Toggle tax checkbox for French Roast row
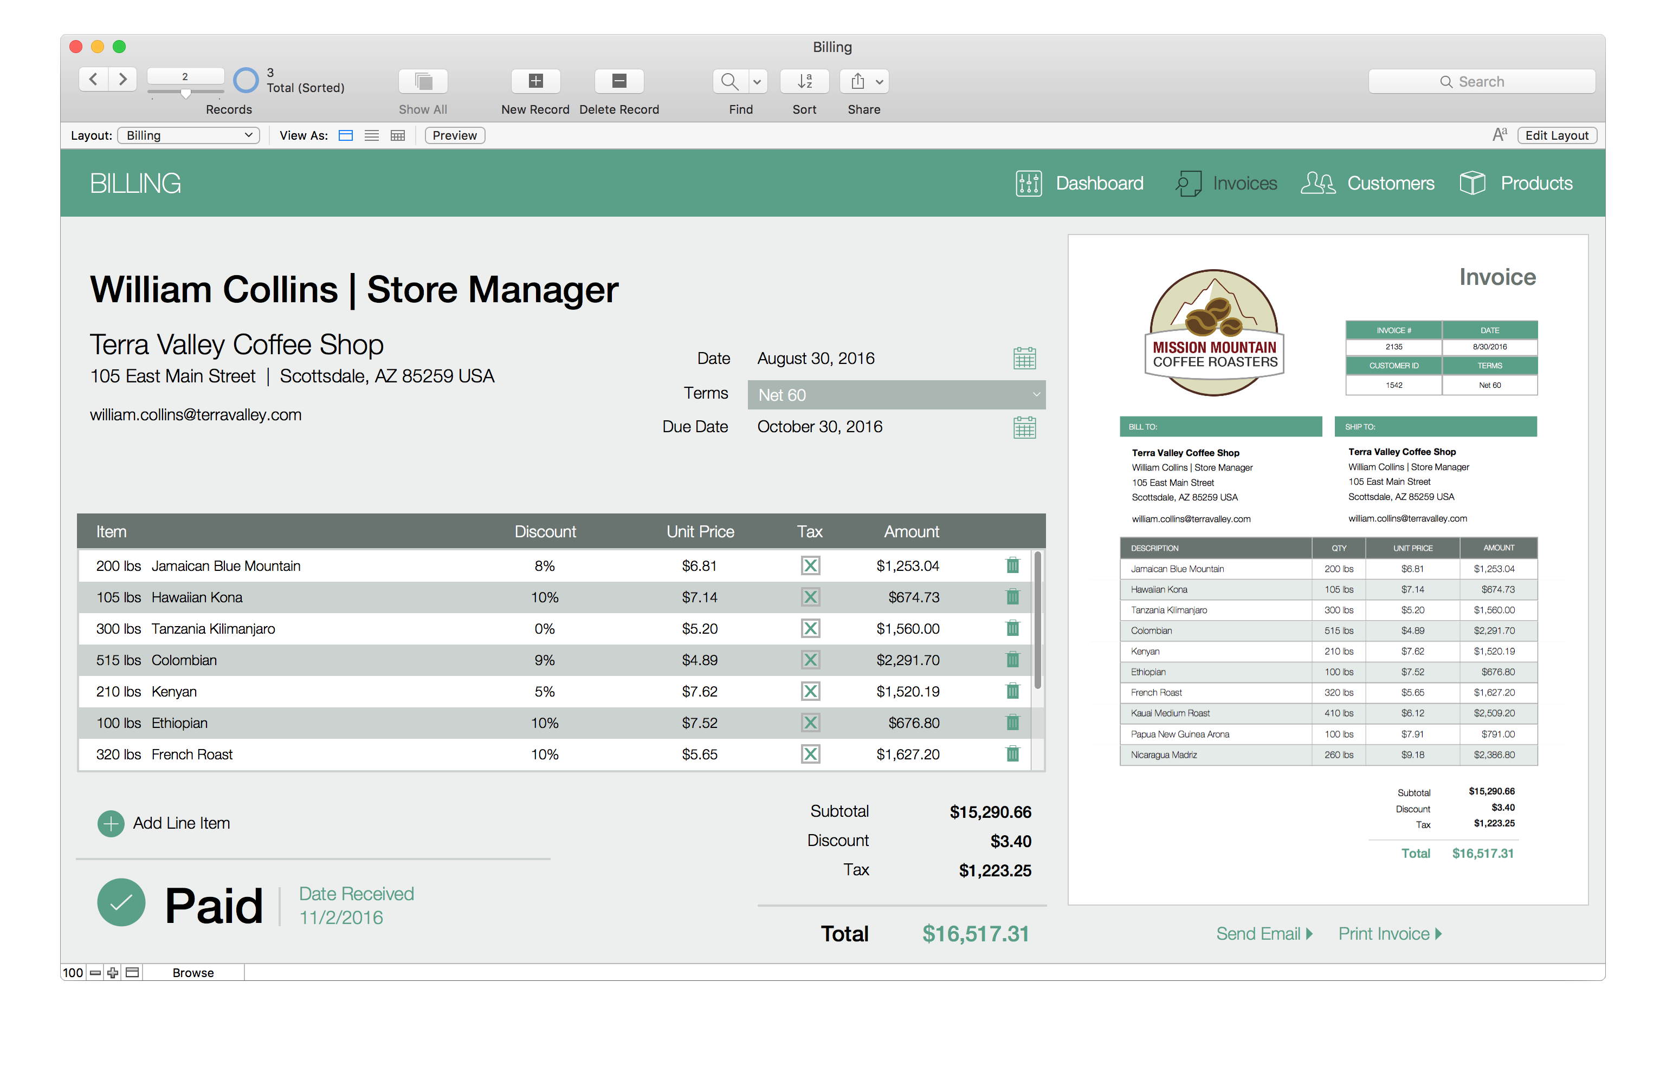The width and height of the screenshot is (1666, 1067). (x=810, y=754)
